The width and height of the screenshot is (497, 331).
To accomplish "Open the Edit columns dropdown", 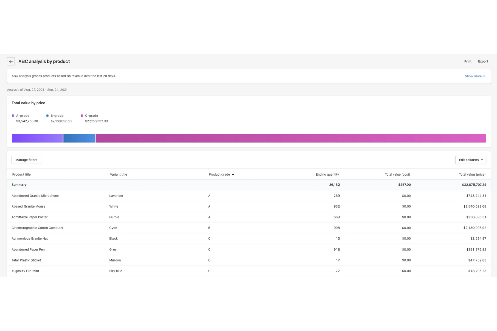I will click(x=470, y=160).
